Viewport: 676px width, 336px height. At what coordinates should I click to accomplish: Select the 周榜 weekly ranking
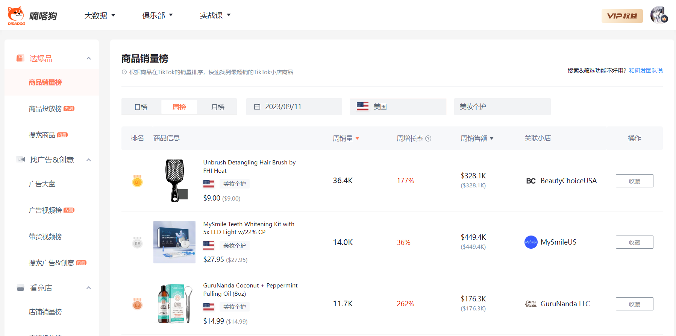(x=179, y=107)
